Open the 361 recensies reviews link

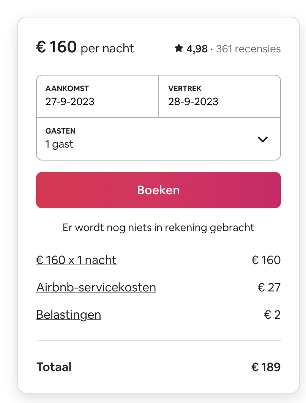point(248,49)
